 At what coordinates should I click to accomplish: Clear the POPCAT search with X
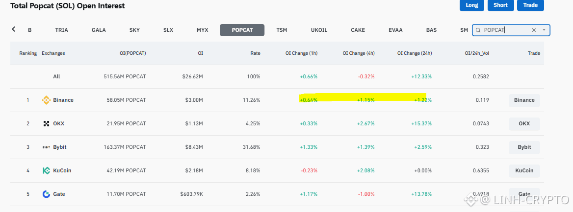coord(534,30)
